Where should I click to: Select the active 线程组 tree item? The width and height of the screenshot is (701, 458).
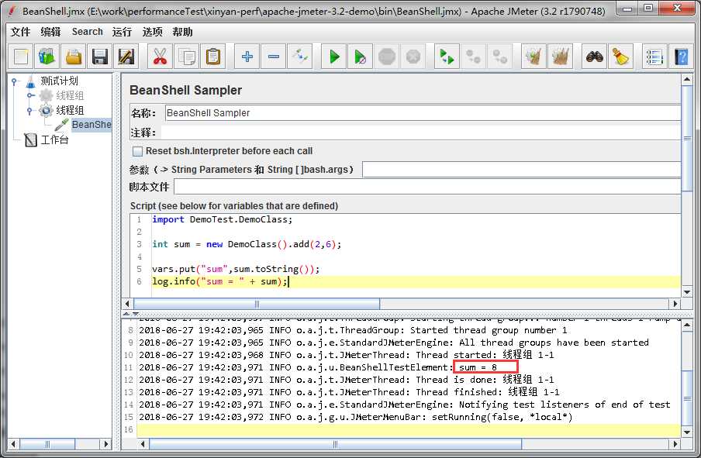pyautogui.click(x=70, y=110)
